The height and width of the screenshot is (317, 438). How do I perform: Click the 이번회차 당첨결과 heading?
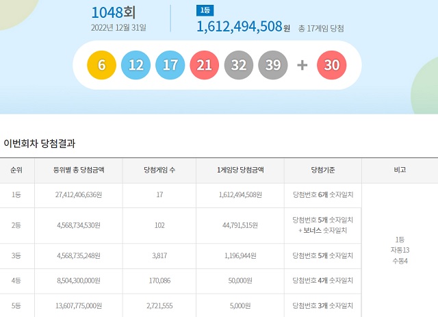click(40, 143)
